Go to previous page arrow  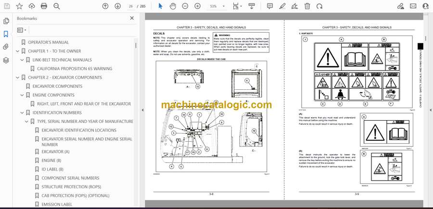coord(105,6)
